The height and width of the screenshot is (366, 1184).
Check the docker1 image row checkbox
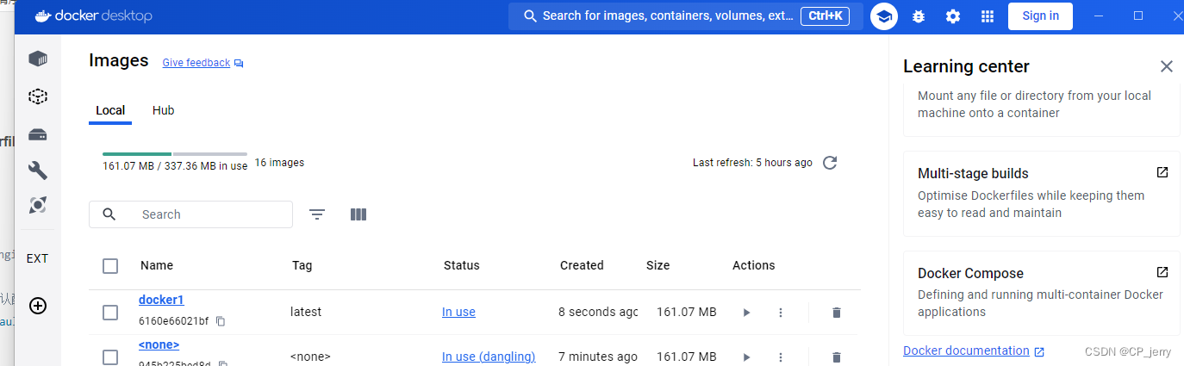(110, 313)
